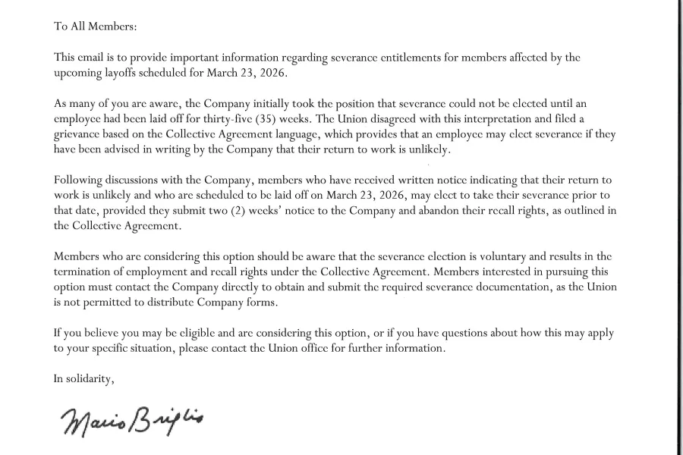Click the words "filed a grievance" sentence start

coord(542,118)
